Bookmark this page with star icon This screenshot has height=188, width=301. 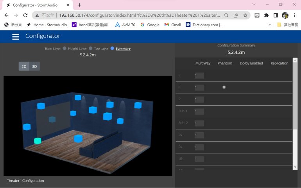tap(245, 15)
